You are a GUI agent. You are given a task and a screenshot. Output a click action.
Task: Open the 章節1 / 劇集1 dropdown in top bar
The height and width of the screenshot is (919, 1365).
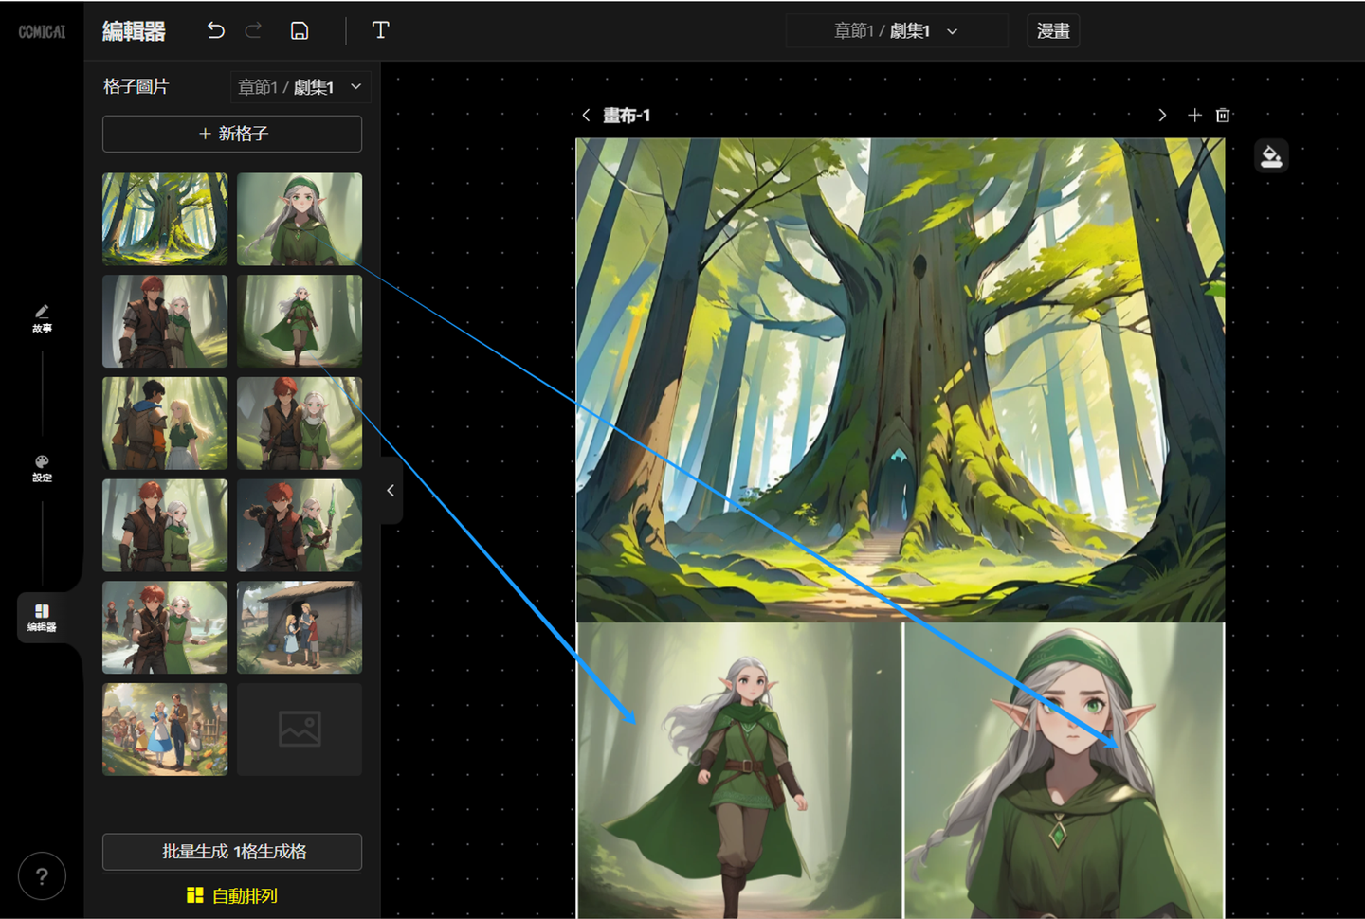(896, 31)
